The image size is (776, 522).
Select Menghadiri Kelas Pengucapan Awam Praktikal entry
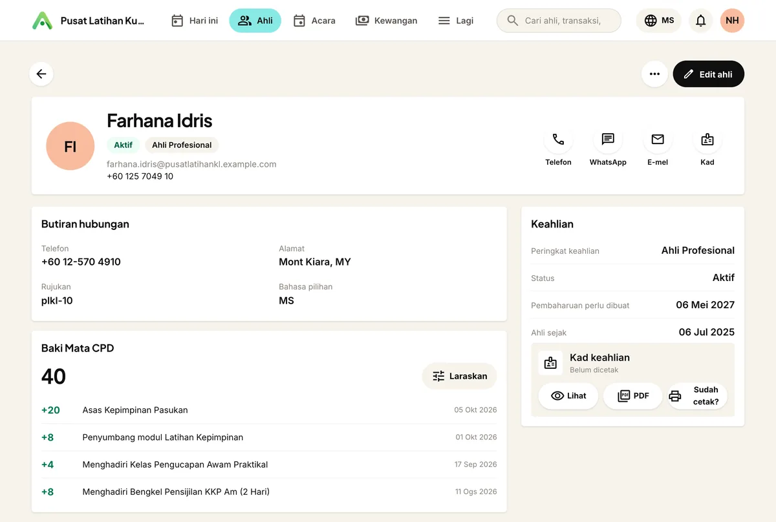tap(269, 465)
